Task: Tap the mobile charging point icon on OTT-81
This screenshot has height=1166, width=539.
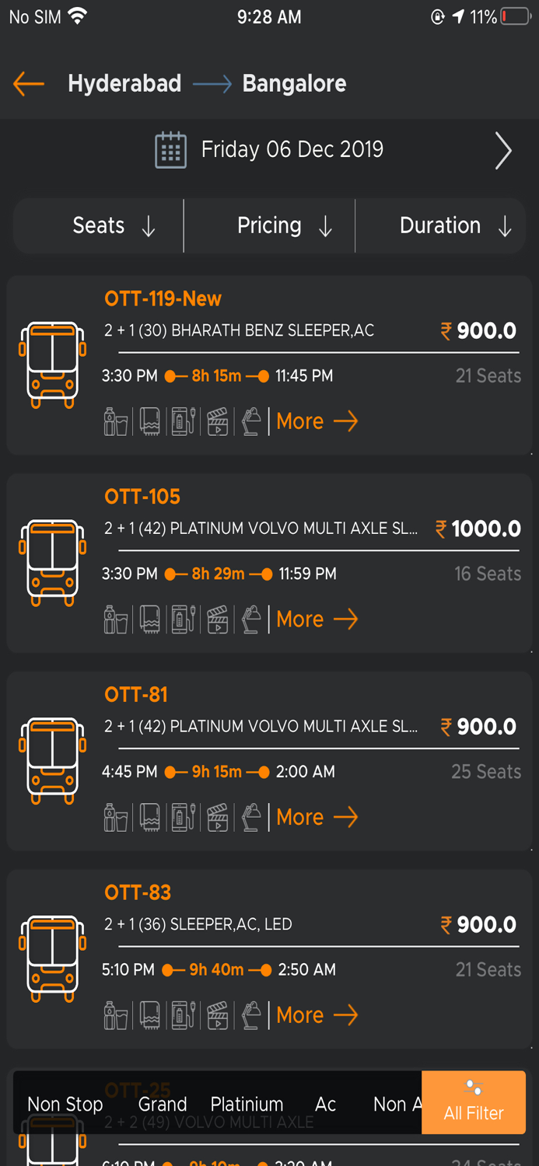Action: (184, 817)
